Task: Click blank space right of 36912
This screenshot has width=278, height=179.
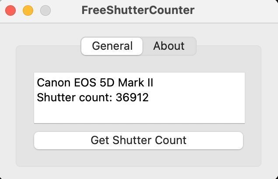Action: coord(197,97)
